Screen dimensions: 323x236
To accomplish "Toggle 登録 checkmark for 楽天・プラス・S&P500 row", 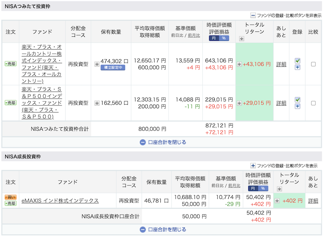I will point(298,99).
